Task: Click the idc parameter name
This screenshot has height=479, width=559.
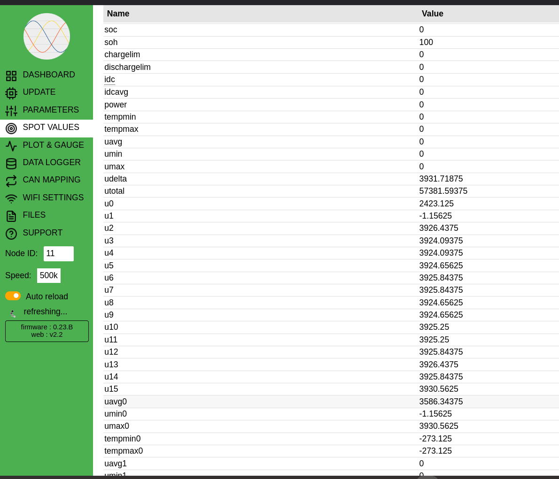Action: (109, 79)
